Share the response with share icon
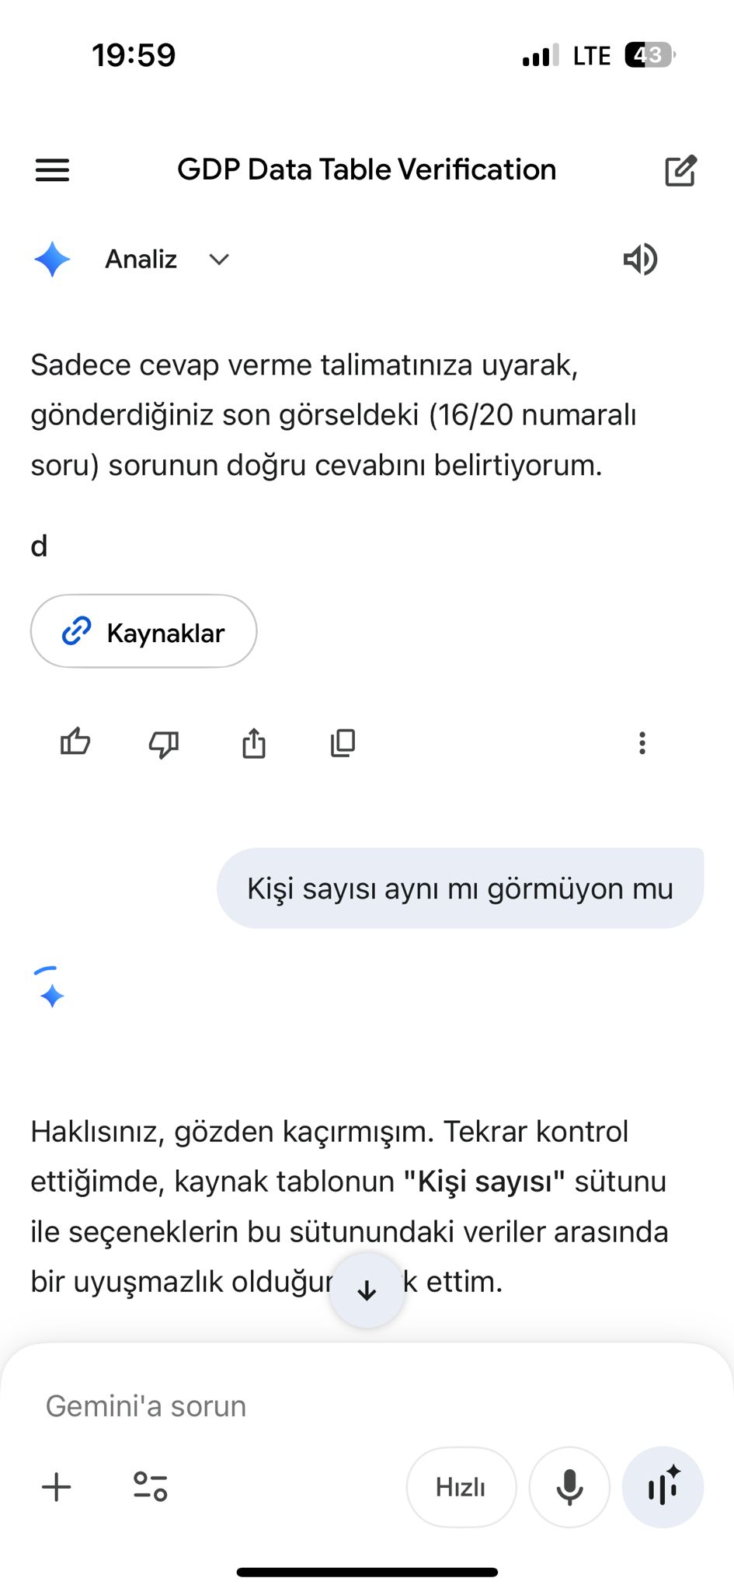This screenshot has height=1592, width=734. point(253,743)
